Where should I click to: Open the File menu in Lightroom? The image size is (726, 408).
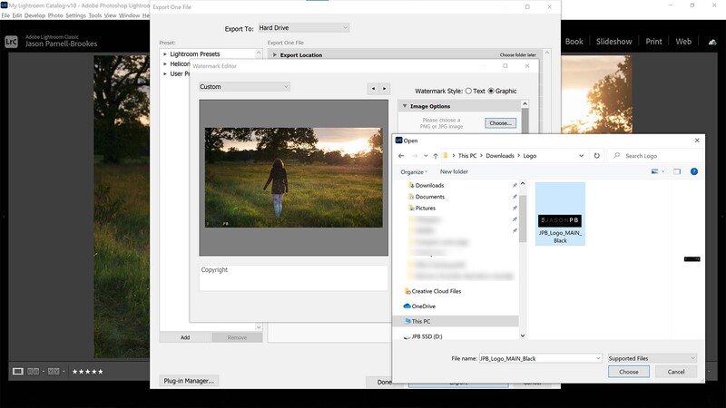coord(5,15)
